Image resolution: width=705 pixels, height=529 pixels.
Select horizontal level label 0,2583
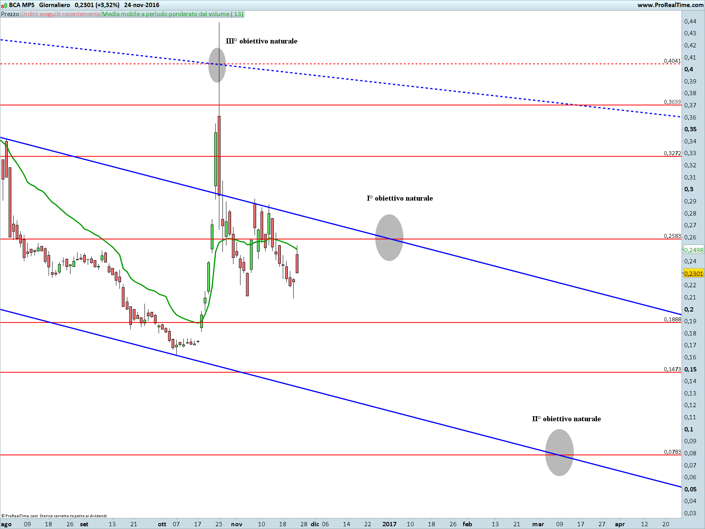[672, 236]
